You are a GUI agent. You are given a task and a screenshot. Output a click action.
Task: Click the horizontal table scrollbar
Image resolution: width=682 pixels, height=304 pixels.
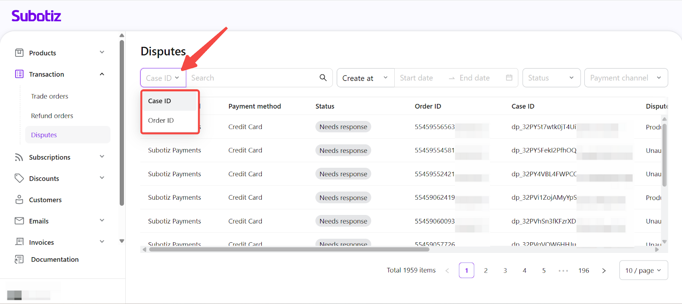point(289,250)
